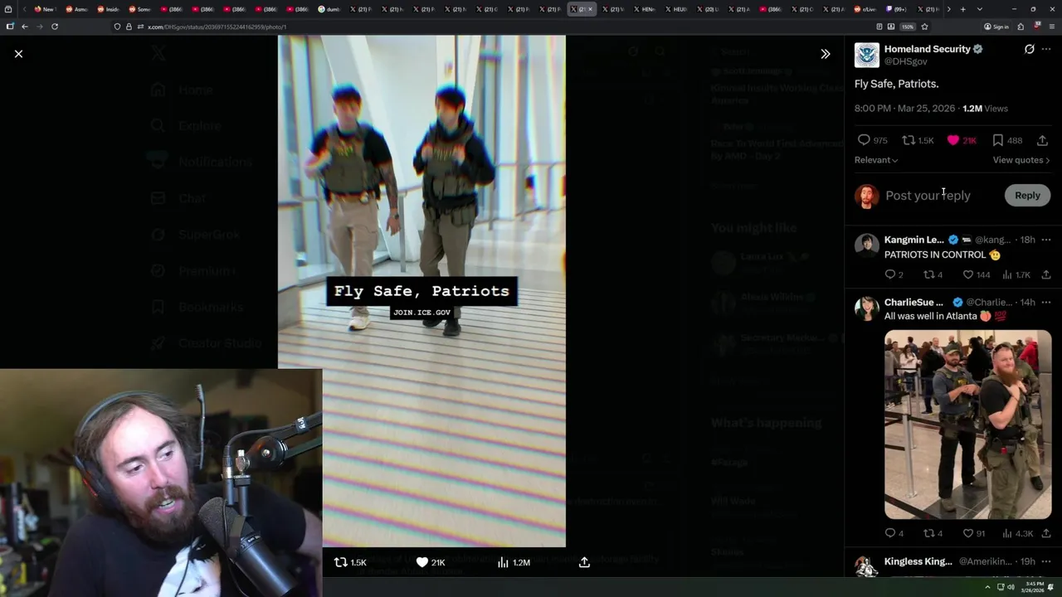The width and height of the screenshot is (1062, 597).
Task: Like Kangmin Le's reply with 144 likes
Action: pos(977,274)
